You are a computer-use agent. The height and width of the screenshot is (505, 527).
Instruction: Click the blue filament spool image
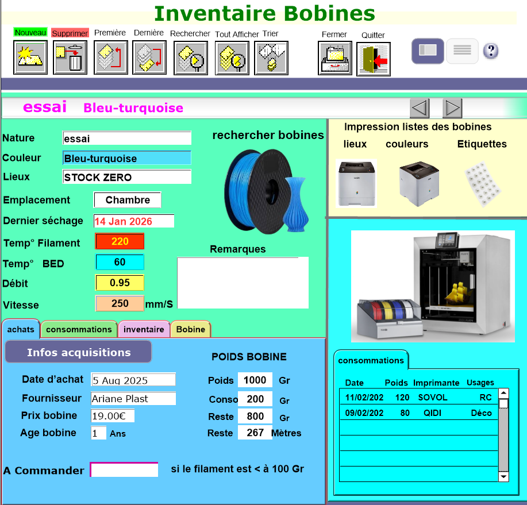point(266,191)
